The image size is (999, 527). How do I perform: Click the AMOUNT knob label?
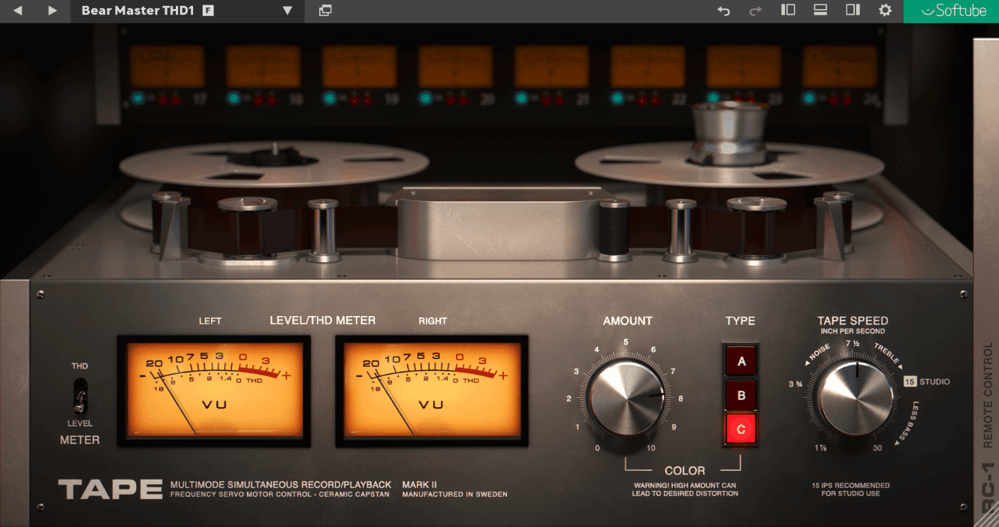628,321
